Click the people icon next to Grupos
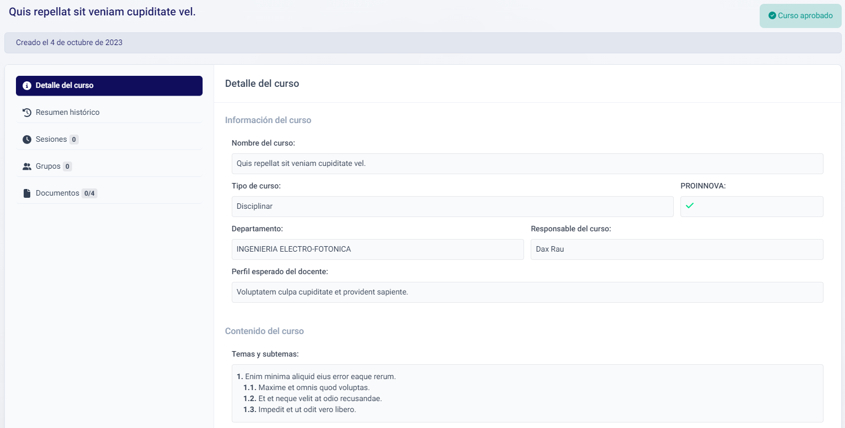 pyautogui.click(x=27, y=166)
